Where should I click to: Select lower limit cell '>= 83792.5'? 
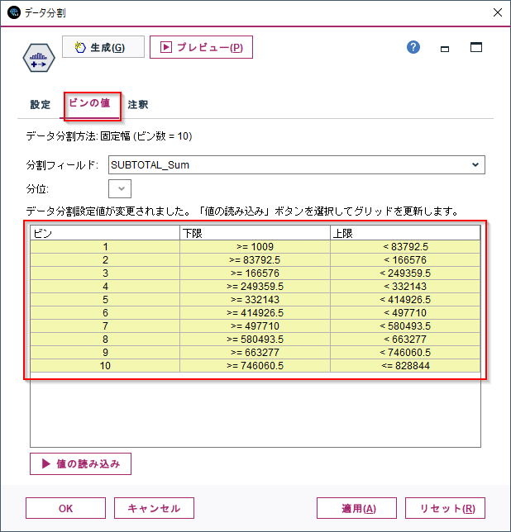click(255, 260)
